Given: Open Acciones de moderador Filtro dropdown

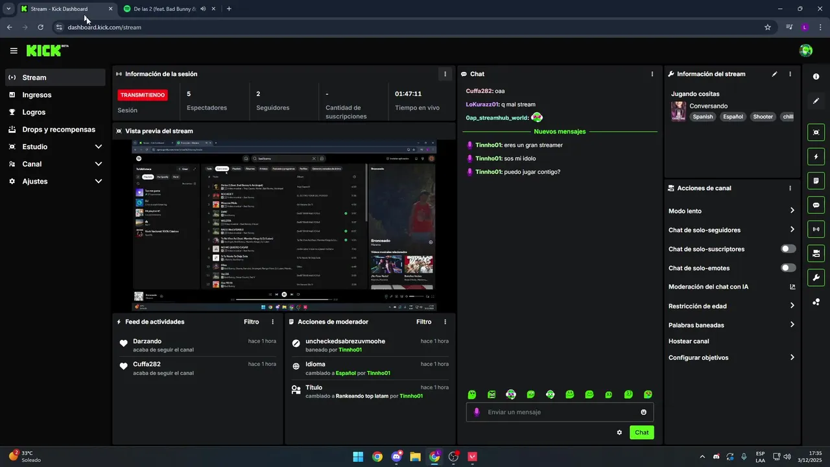Looking at the screenshot, I should pos(423,322).
